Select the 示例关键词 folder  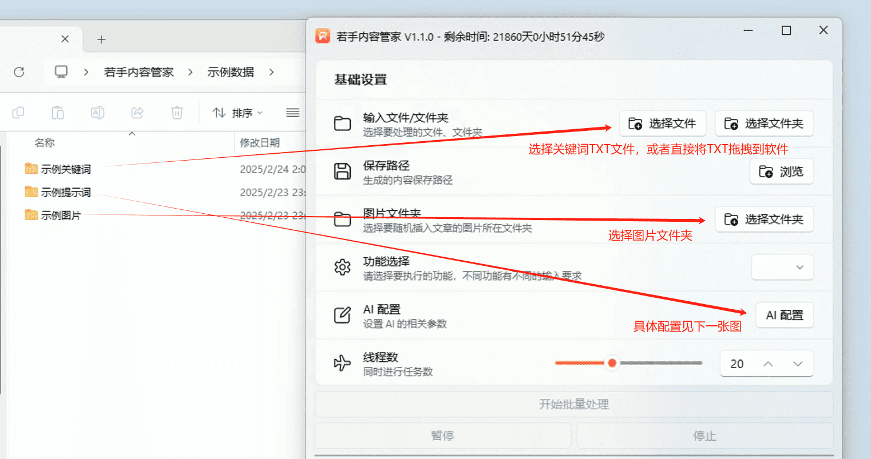click(65, 169)
